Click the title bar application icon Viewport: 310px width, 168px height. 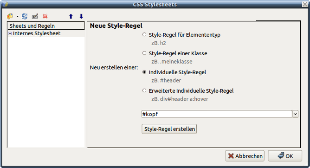pos(5,4)
